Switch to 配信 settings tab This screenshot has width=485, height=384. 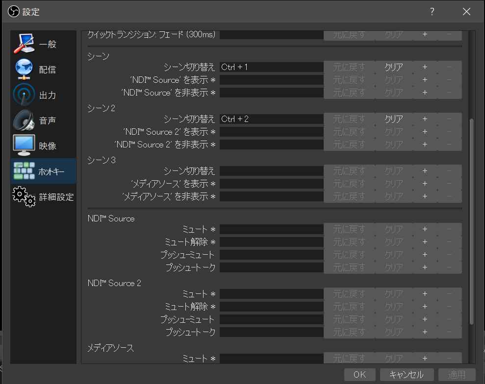click(x=43, y=69)
